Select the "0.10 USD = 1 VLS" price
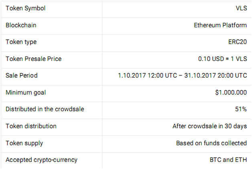This screenshot has width=252, height=169. pyautogui.click(x=222, y=59)
